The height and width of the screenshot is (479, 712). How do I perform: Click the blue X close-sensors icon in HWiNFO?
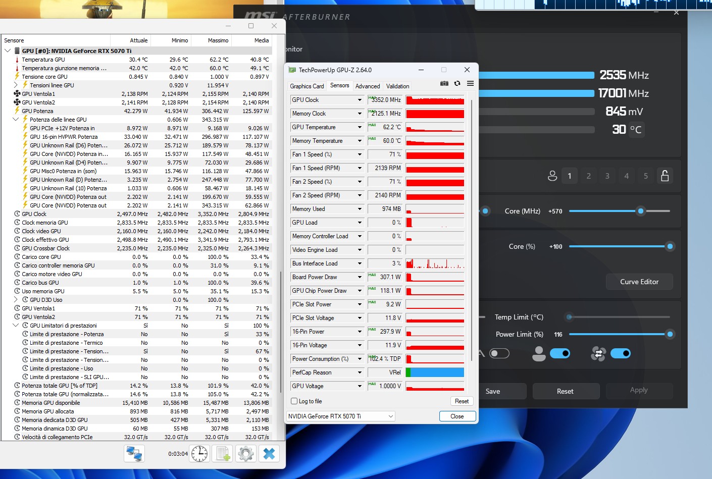point(269,453)
